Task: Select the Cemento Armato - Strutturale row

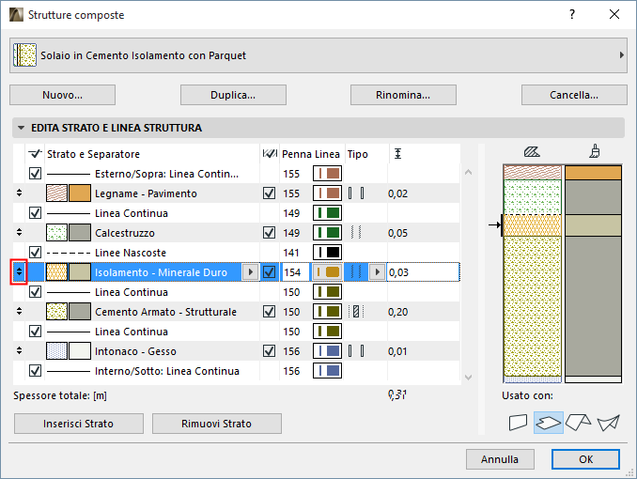Action: [165, 312]
